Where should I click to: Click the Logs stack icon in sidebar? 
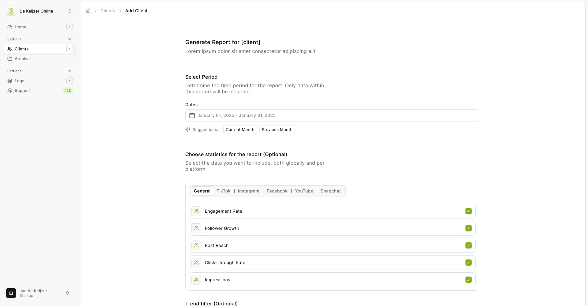[10, 81]
